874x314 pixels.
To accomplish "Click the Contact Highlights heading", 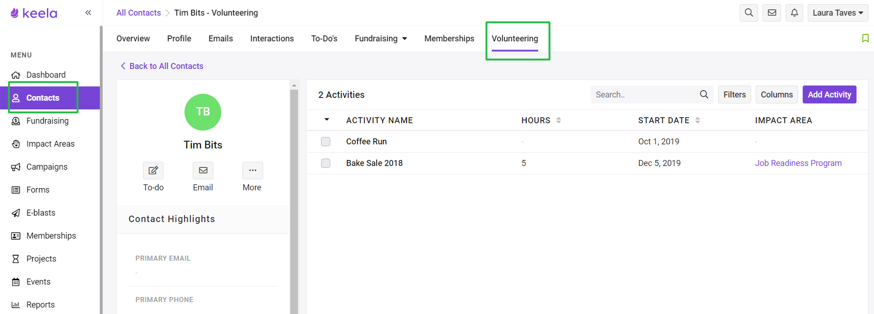I will click(x=172, y=219).
